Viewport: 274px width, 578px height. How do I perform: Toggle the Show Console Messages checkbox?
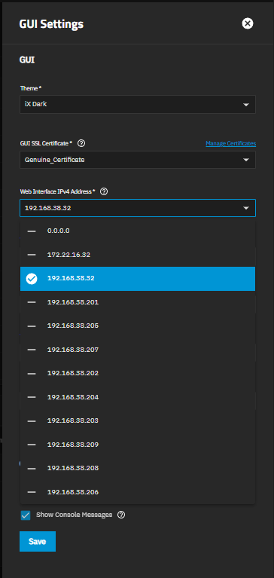26,515
